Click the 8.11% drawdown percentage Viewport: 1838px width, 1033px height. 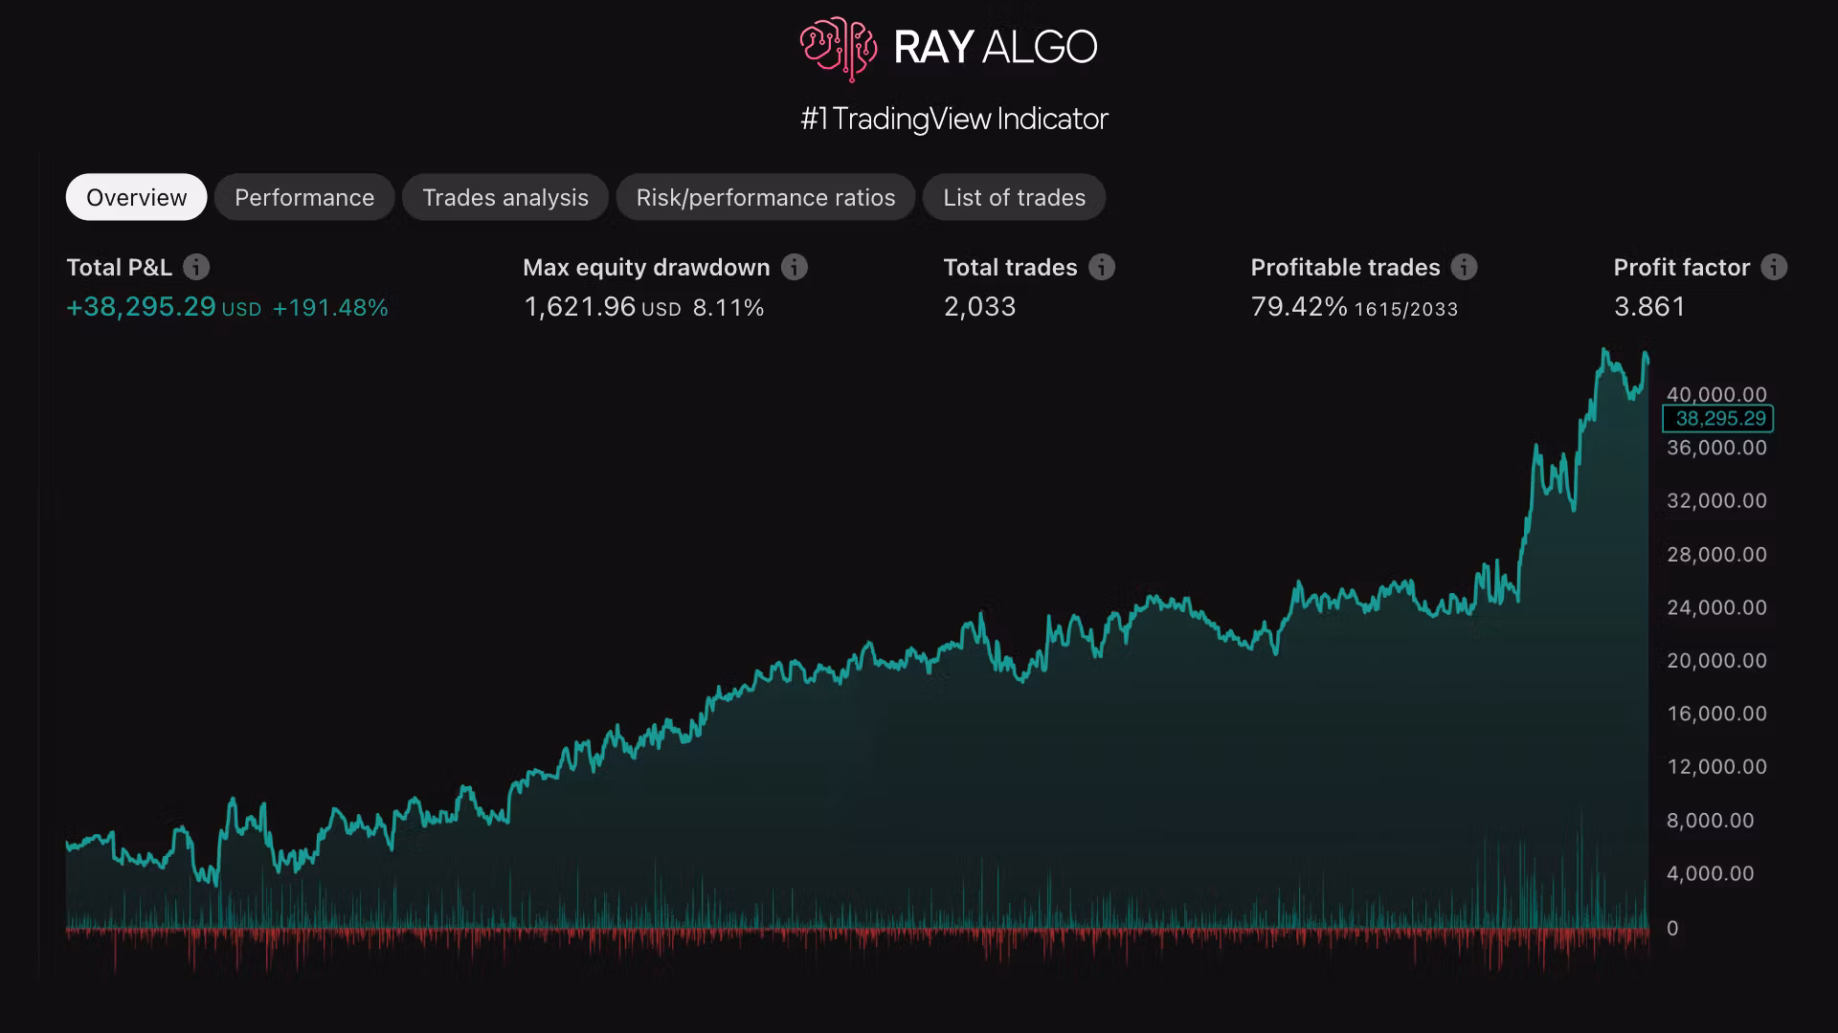coord(728,308)
